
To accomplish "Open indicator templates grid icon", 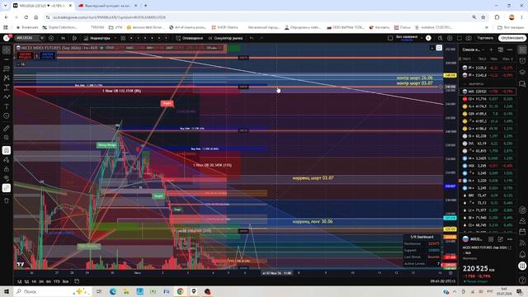I will [x=123, y=38].
